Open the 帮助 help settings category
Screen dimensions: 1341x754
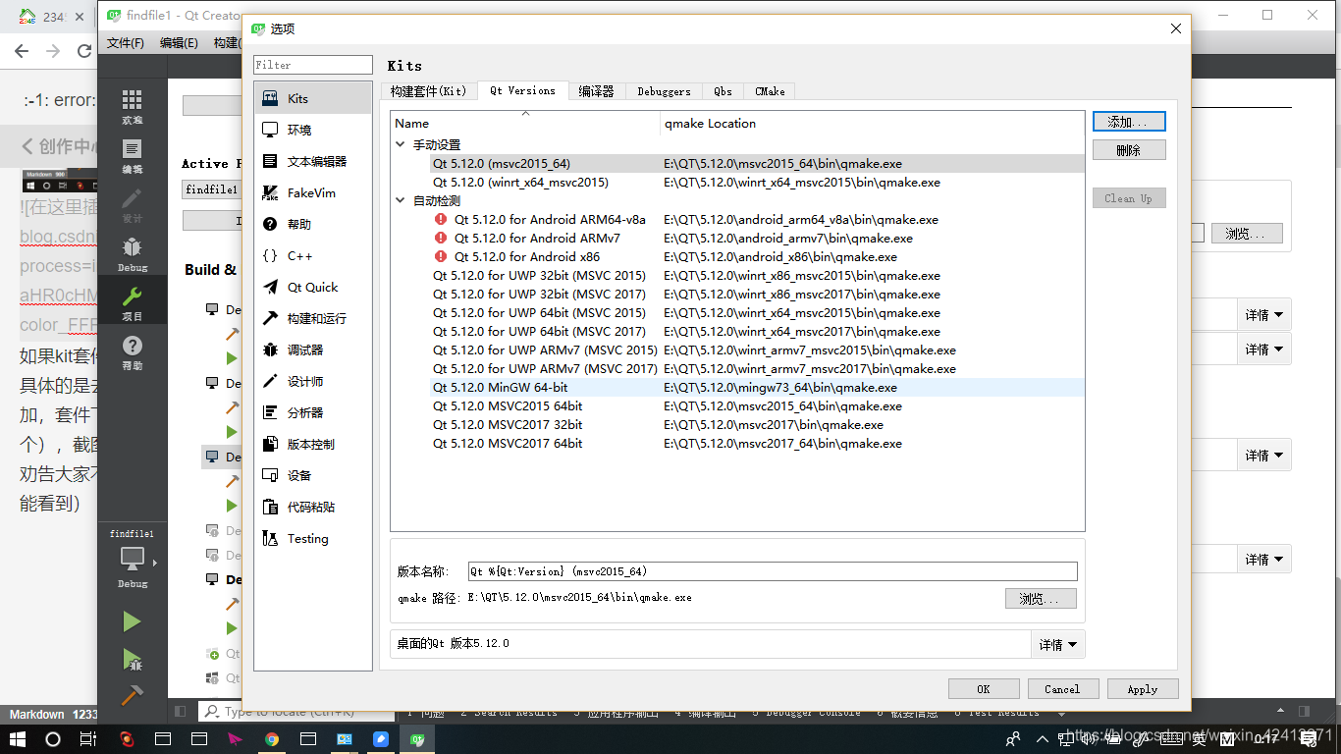coord(312,224)
